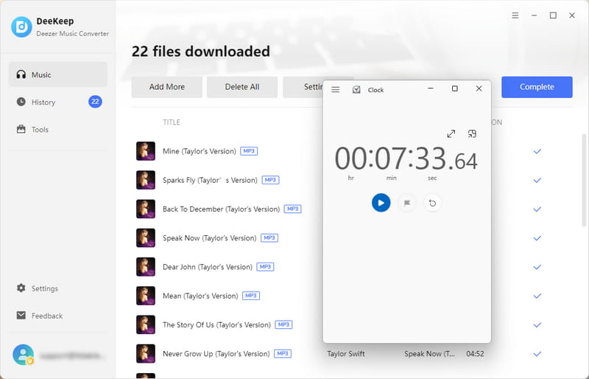Click the Delete All button

[242, 87]
